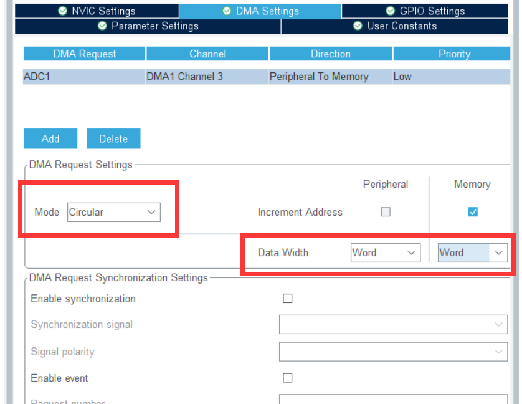Image resolution: width=522 pixels, height=404 pixels.
Task: Uncheck Memory Increment Address checkbox
Action: 473,212
